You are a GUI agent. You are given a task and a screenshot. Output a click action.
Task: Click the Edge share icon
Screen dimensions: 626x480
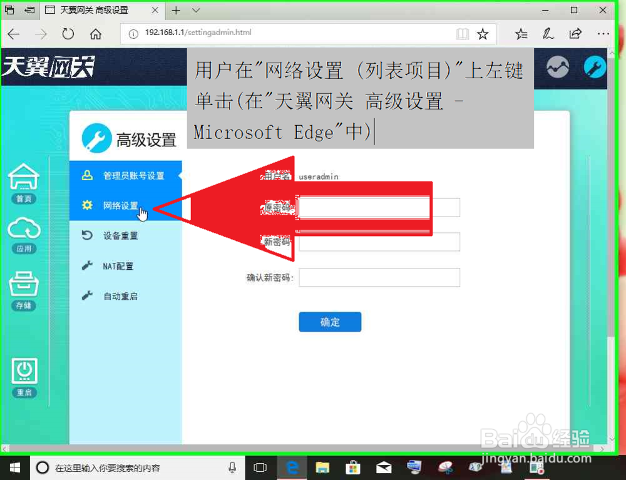pos(575,34)
